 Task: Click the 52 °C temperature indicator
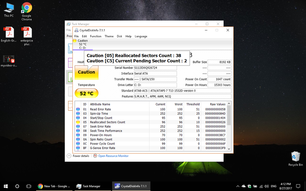[86, 93]
